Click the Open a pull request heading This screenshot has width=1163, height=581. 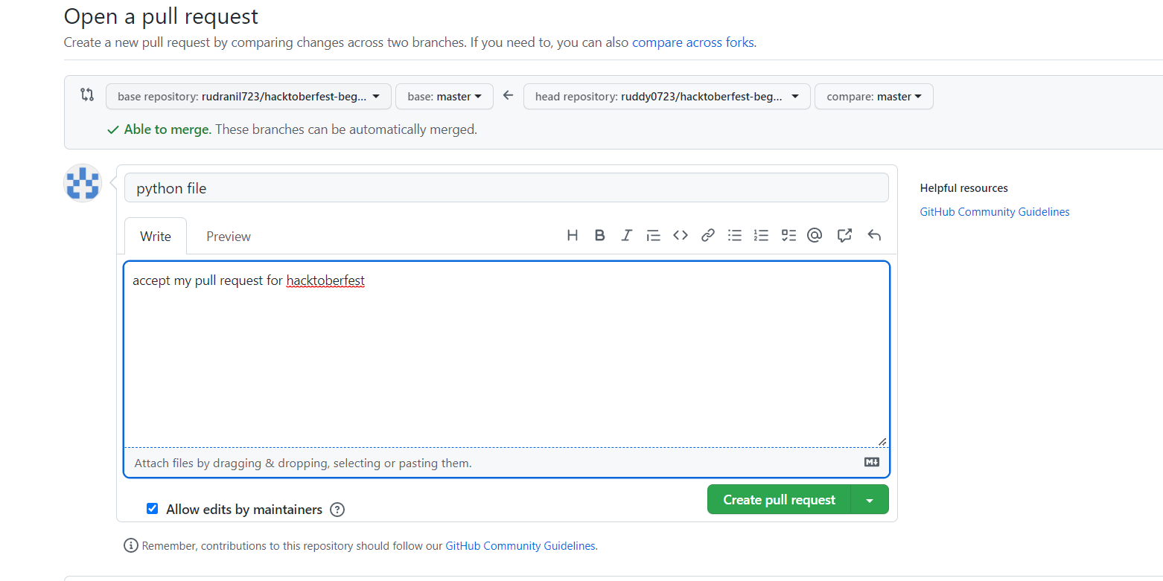point(161,16)
